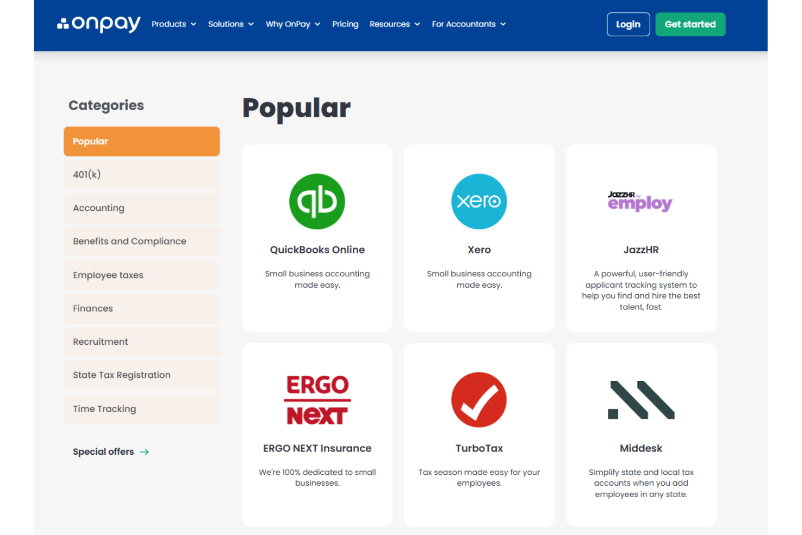Click the JazzHR card title
802x535 pixels.
641,250
